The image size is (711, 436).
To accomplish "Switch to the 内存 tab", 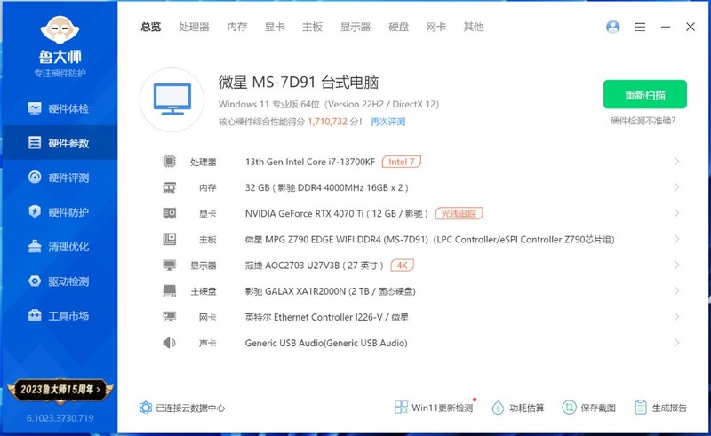I will [237, 27].
